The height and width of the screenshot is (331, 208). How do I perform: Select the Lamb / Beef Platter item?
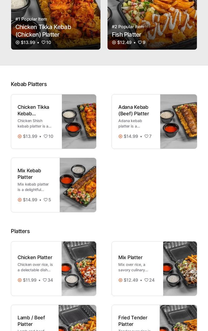[x=31, y=321]
